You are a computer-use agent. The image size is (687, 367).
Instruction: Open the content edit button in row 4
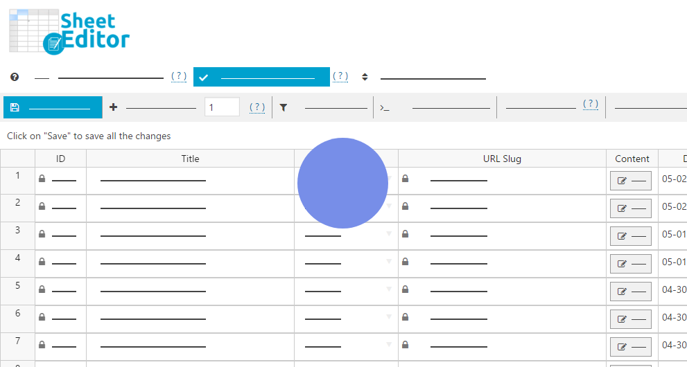630,264
